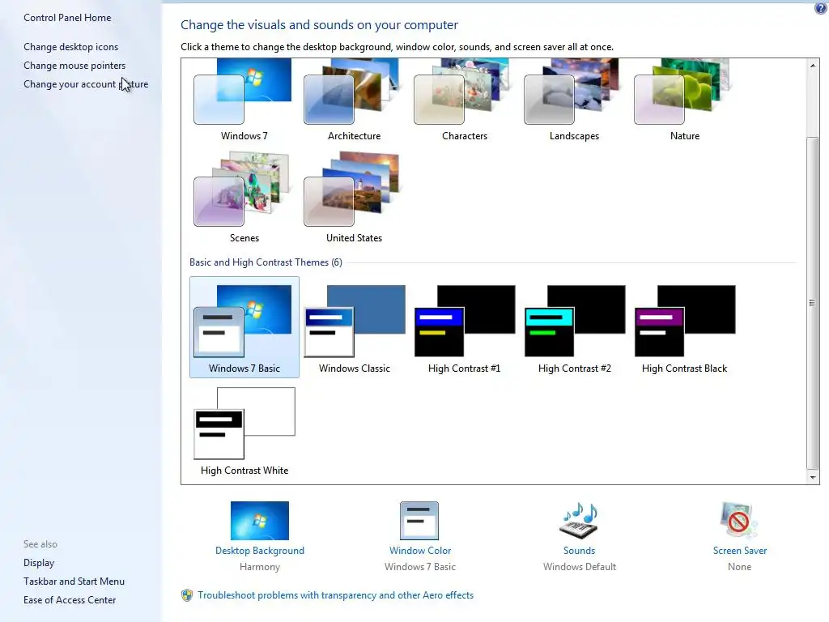
Task: Click the Window Color text link
Action: pos(420,551)
